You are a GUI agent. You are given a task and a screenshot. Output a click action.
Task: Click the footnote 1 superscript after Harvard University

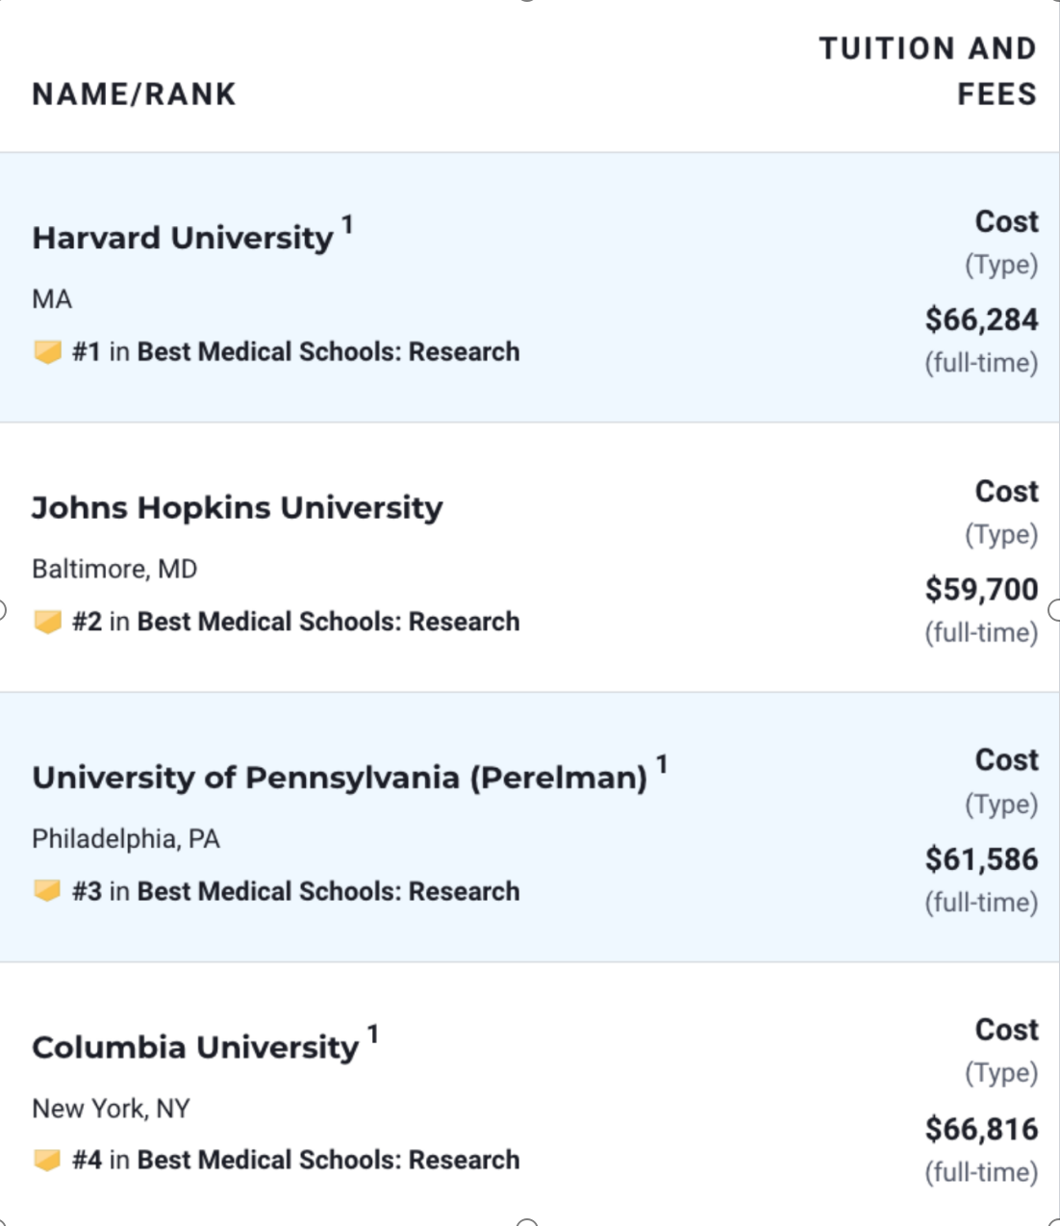click(347, 225)
